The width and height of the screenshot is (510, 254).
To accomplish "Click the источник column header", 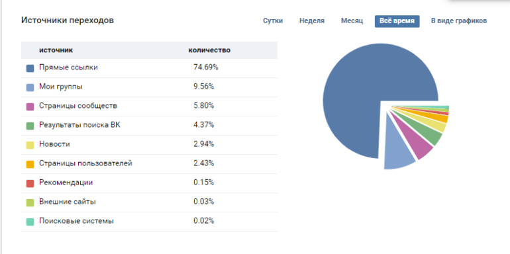I will pyautogui.click(x=56, y=50).
